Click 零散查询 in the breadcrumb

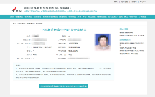[x=30, y=24]
